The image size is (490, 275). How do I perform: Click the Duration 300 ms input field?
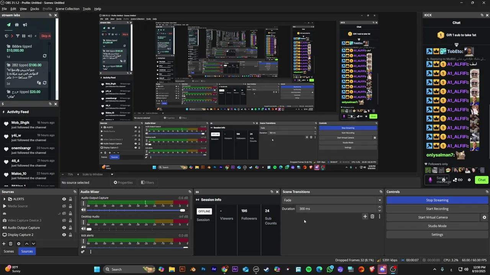[x=337, y=209]
